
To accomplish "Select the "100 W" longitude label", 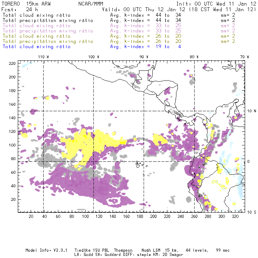I will [94, 57].
